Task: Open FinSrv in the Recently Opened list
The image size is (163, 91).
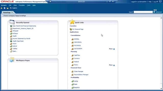Action: 15,44
